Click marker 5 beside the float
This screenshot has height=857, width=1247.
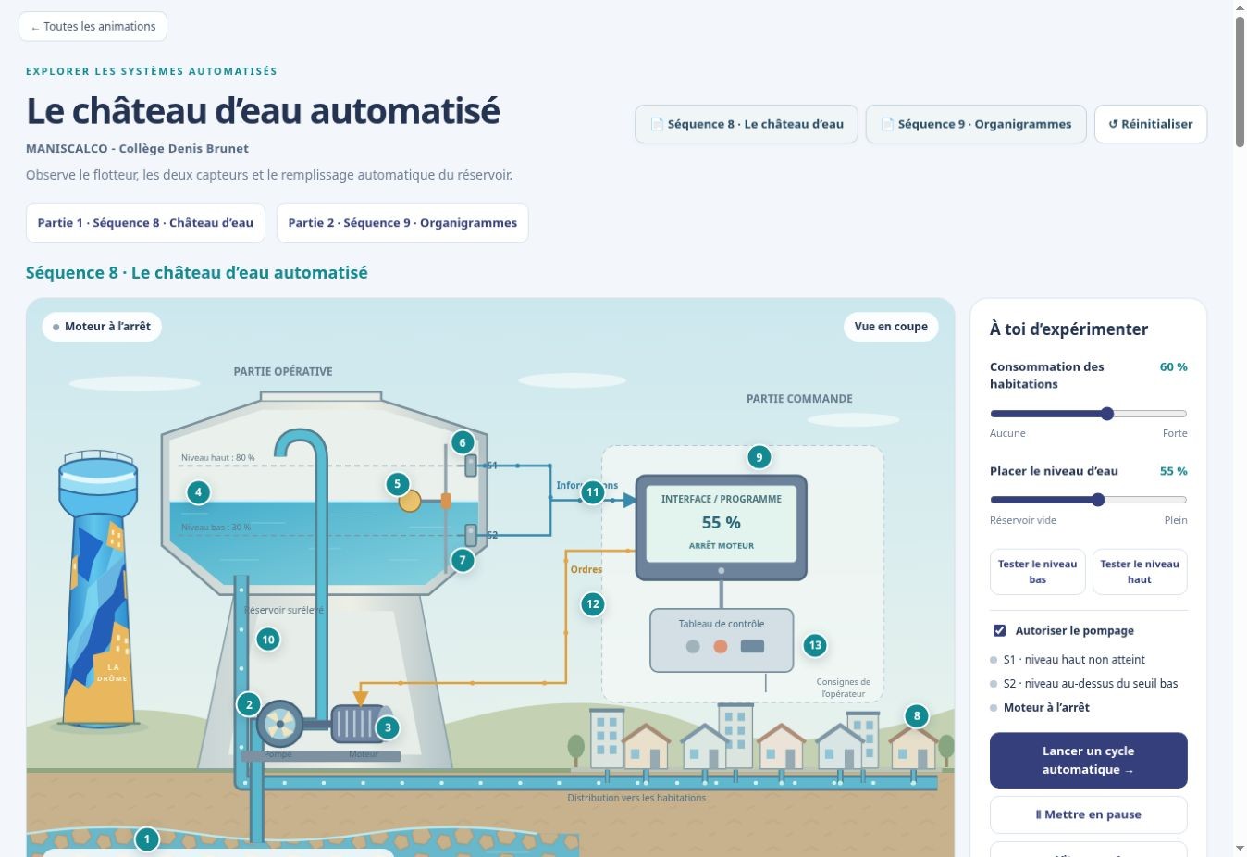(x=397, y=483)
